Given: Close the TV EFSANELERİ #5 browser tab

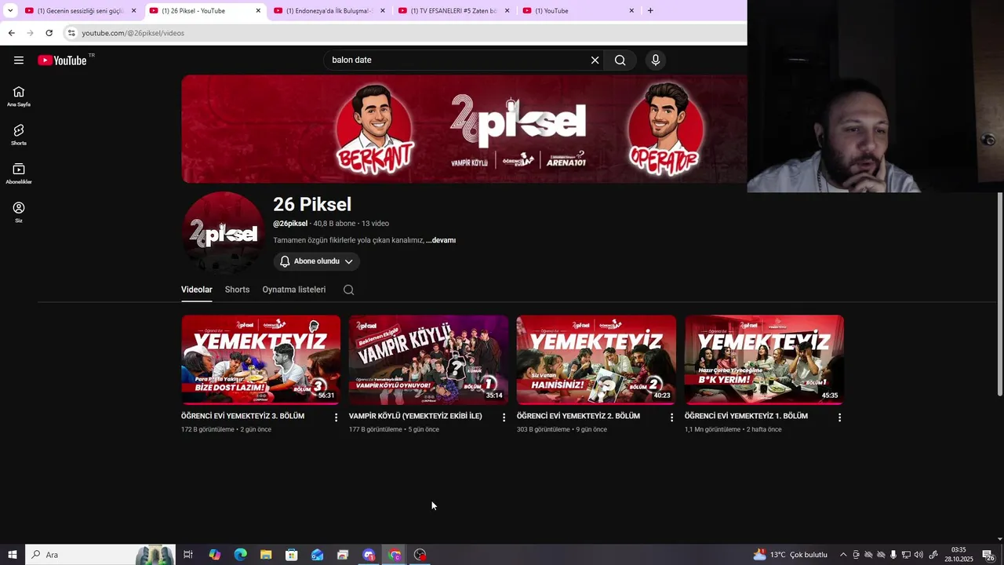Looking at the screenshot, I should click(507, 11).
